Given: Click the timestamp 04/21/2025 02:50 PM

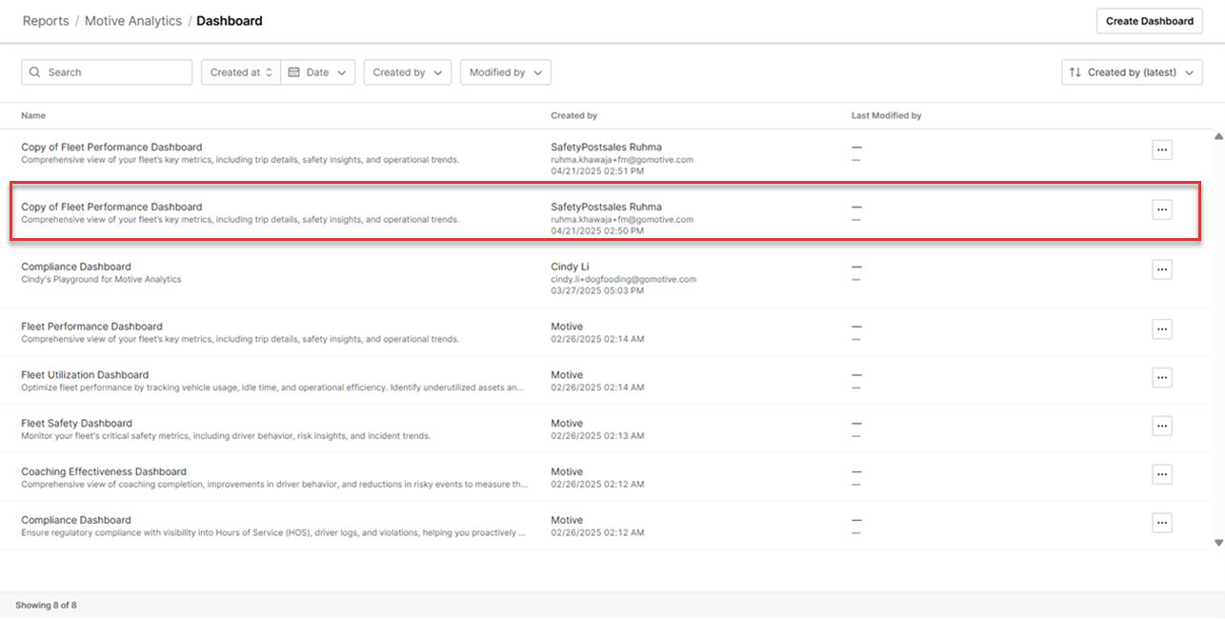Looking at the screenshot, I should tap(597, 231).
